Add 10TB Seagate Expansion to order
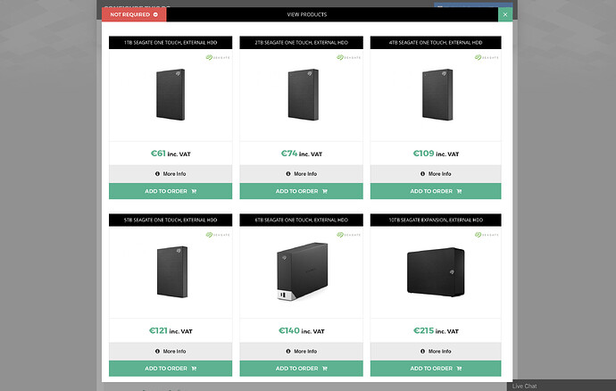The image size is (616, 391). (436, 368)
